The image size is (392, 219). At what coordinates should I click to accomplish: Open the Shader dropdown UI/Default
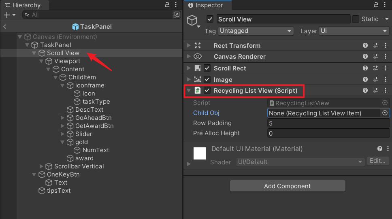point(300,162)
